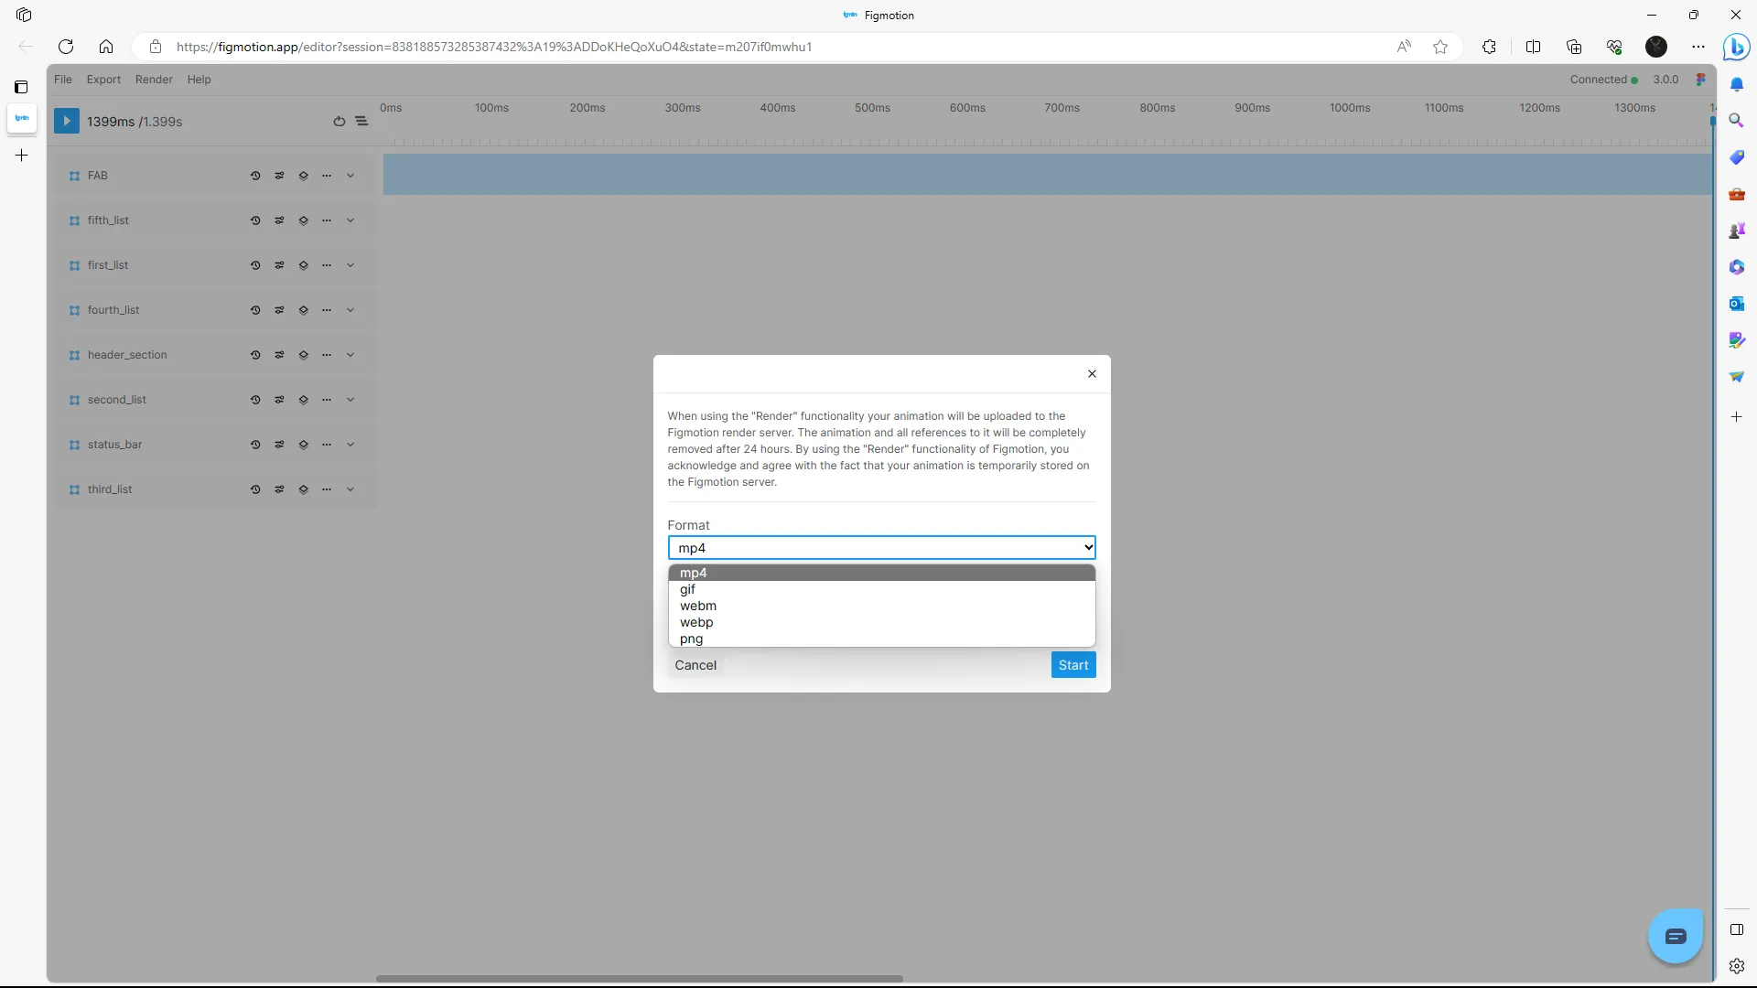
Task: Click the Figma logo icon top right
Action: click(x=1700, y=80)
